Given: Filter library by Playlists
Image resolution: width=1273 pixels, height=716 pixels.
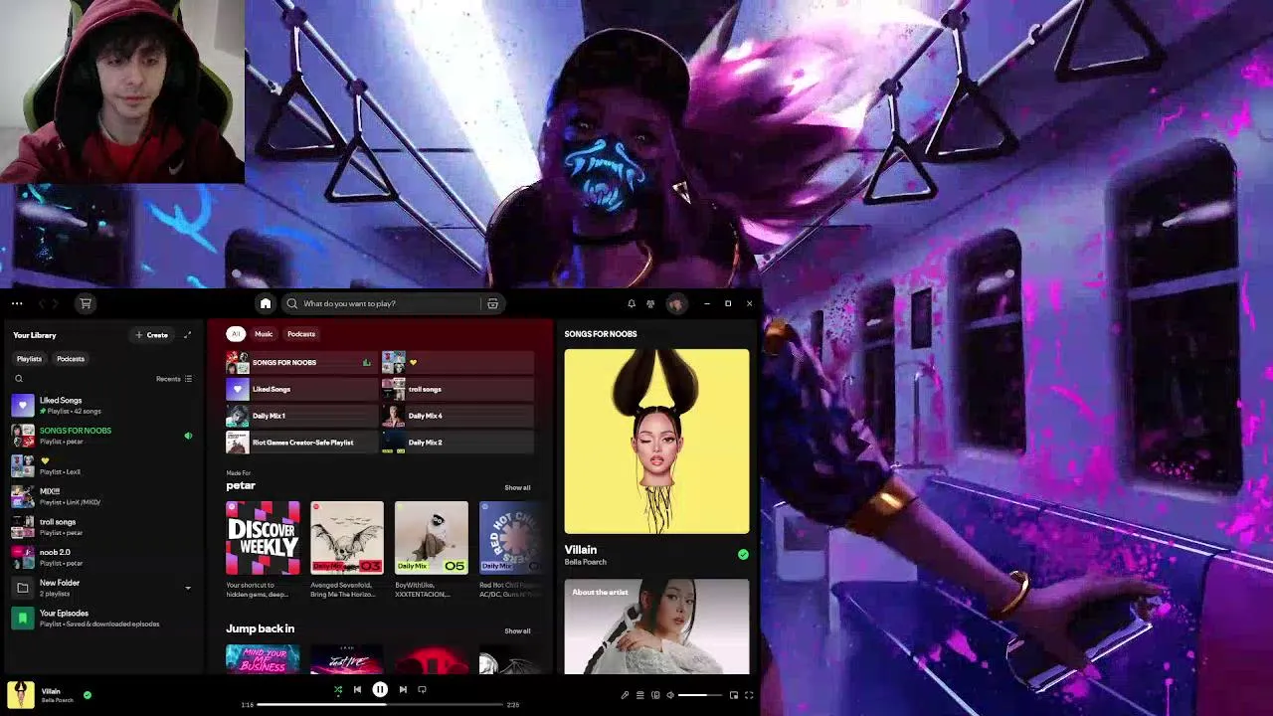Looking at the screenshot, I should (29, 359).
